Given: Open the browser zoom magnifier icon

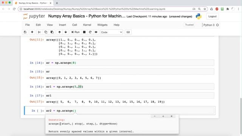Looking at the screenshot, I should (199, 9).
